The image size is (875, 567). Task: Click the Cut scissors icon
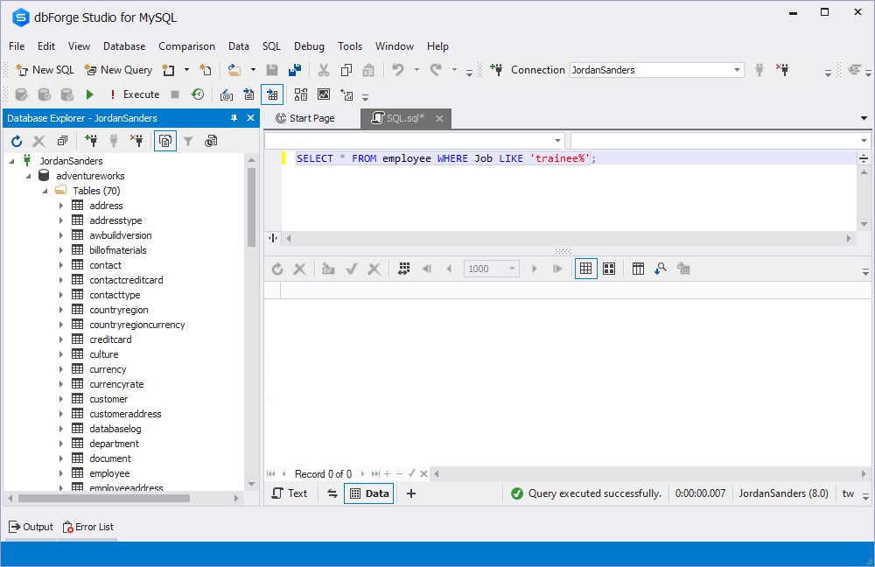point(324,70)
